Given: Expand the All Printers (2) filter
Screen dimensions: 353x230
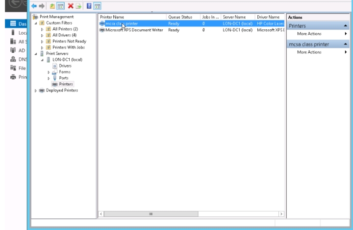Looking at the screenshot, I should tap(42, 29).
